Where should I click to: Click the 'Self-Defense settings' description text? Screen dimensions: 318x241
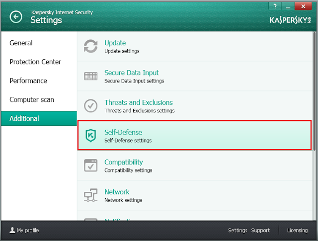(x=128, y=141)
